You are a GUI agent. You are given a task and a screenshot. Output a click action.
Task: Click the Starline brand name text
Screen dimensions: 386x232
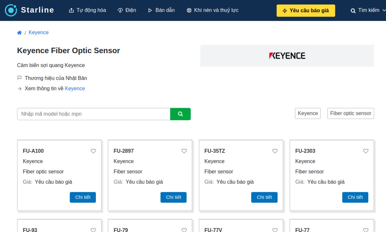(x=37, y=10)
